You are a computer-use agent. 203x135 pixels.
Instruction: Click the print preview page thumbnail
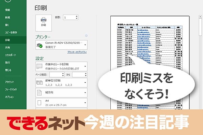coord(150,62)
